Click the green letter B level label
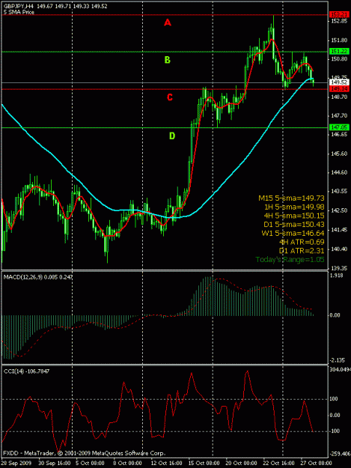The image size is (351, 468). click(x=168, y=60)
